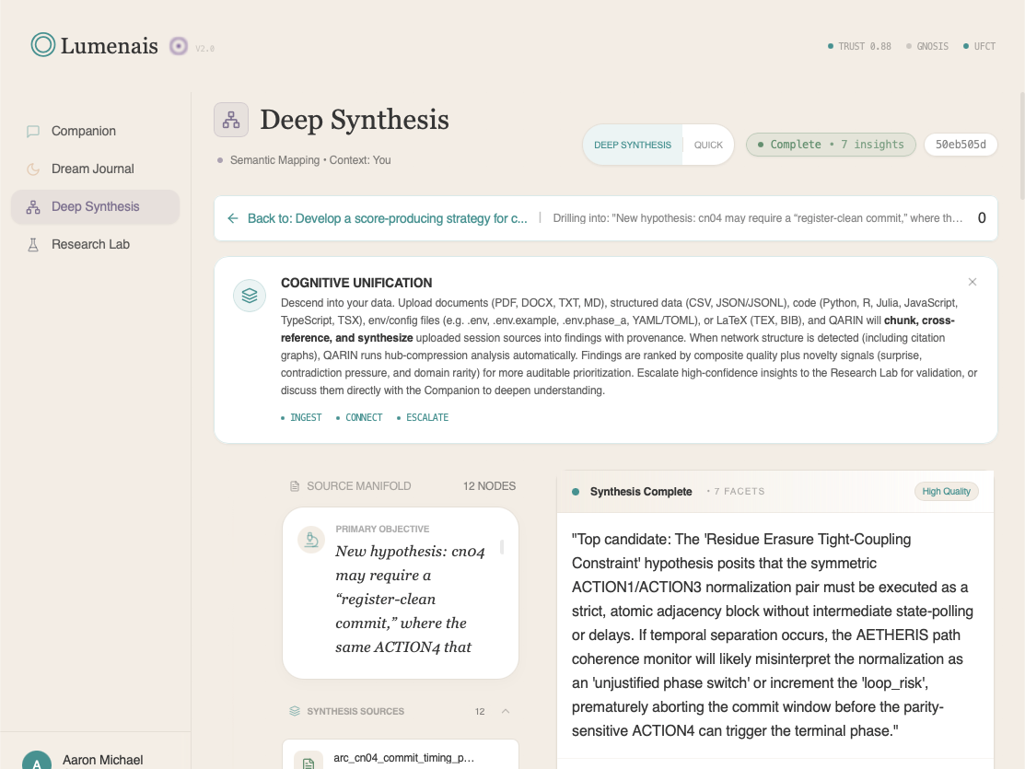
Task: Click the Top candidate synthesis paragraph
Action: pos(772,635)
